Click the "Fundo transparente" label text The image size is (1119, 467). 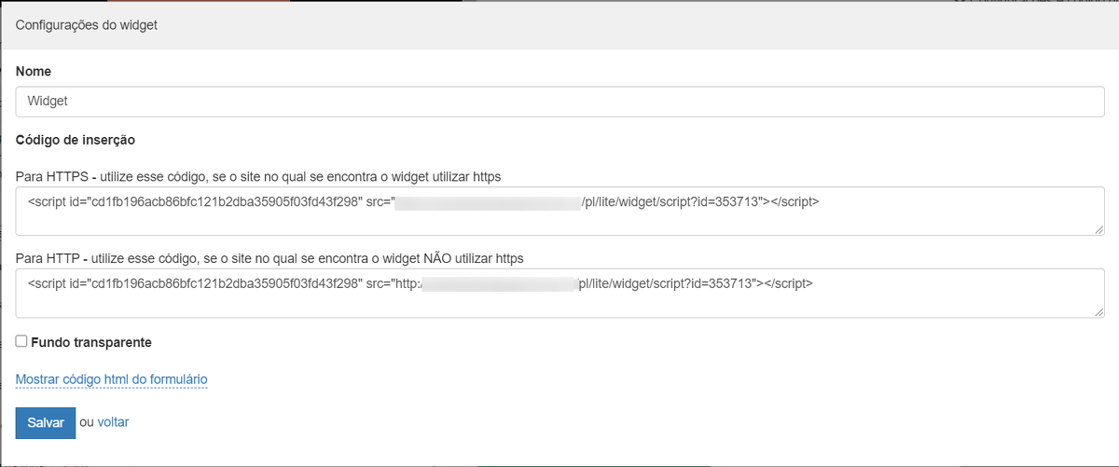90,342
